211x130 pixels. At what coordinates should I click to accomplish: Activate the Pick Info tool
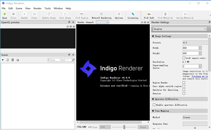(149, 14)
